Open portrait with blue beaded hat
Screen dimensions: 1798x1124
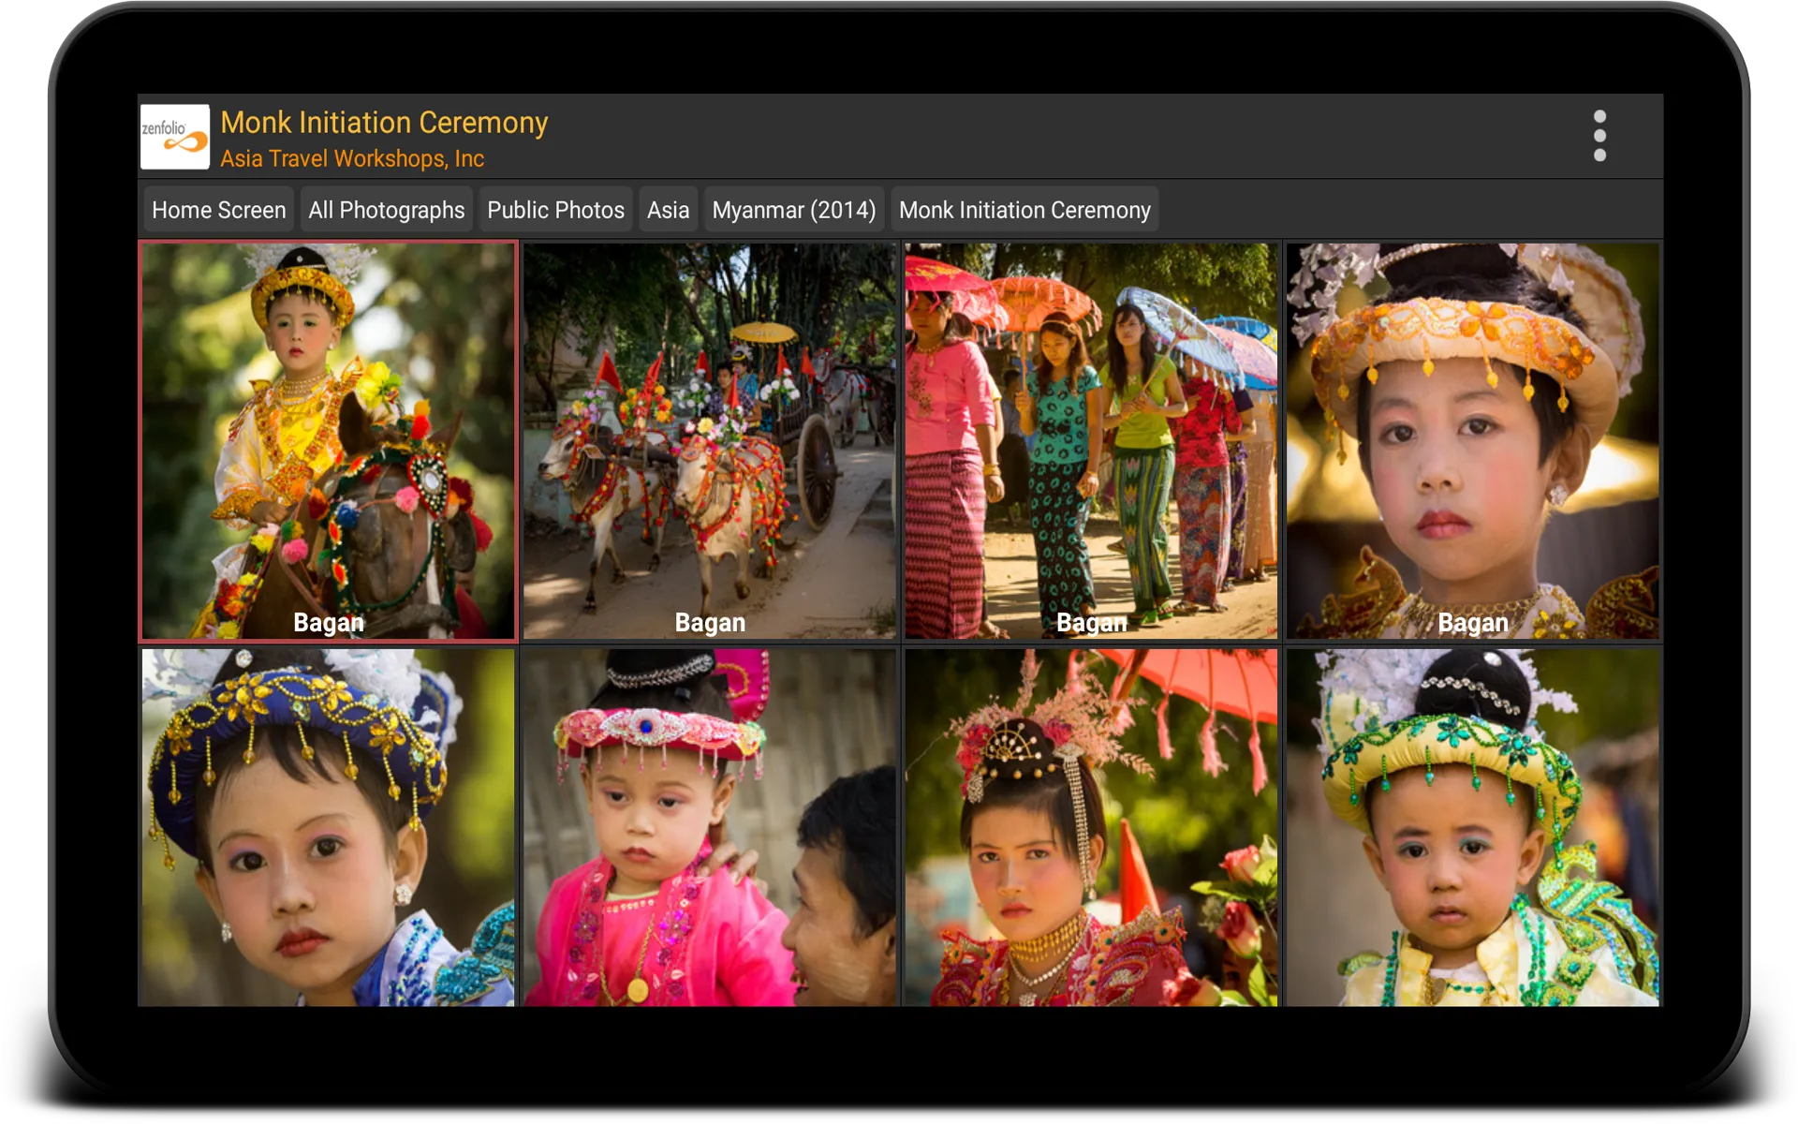pos(328,828)
